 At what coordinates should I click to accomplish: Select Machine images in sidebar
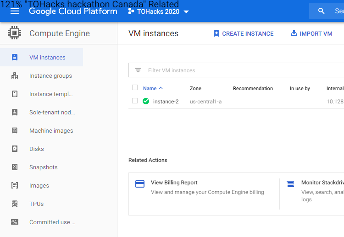click(x=51, y=131)
